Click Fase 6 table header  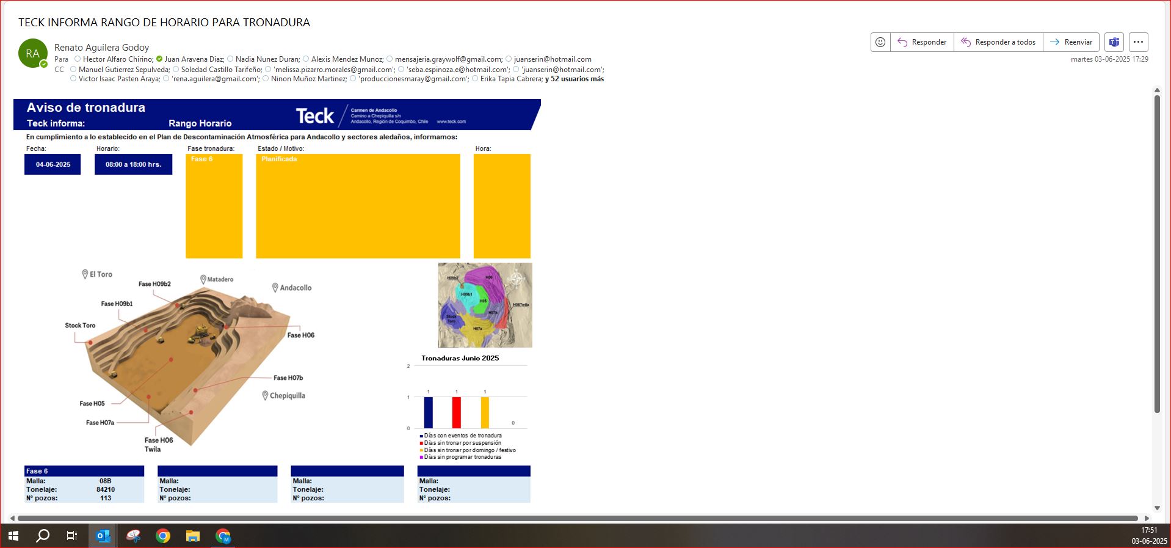point(84,471)
